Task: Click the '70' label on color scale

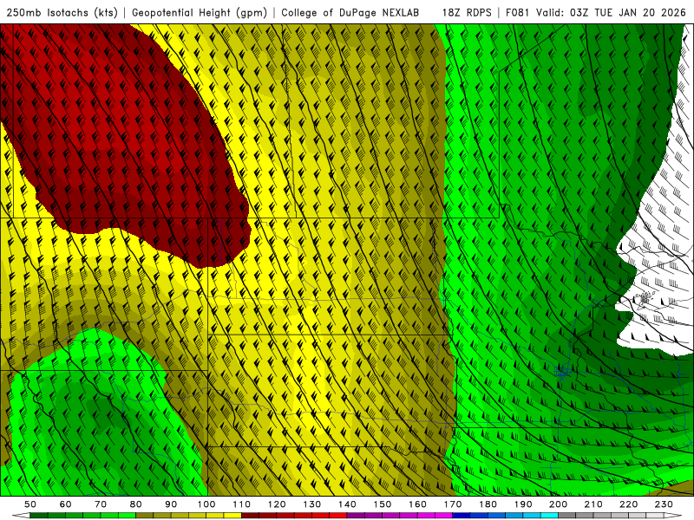Action: (101, 504)
